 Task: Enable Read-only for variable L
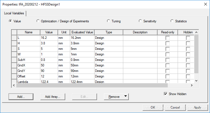pos(167,38)
